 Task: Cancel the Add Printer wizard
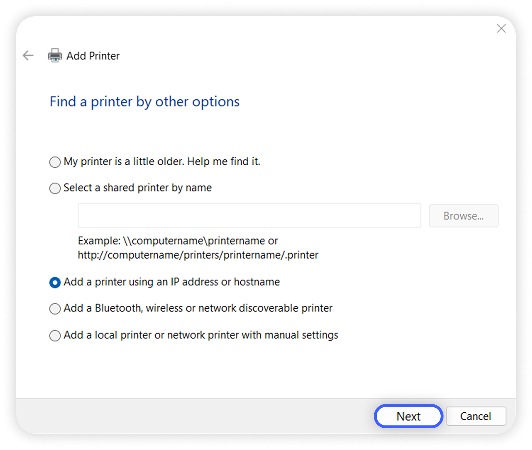pos(476,416)
